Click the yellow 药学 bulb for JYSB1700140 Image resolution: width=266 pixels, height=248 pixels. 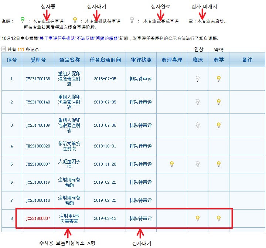[219, 102]
